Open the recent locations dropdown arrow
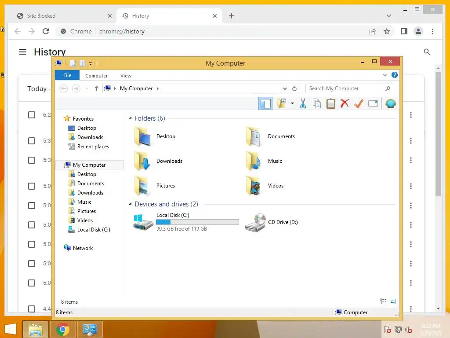 tap(87, 88)
